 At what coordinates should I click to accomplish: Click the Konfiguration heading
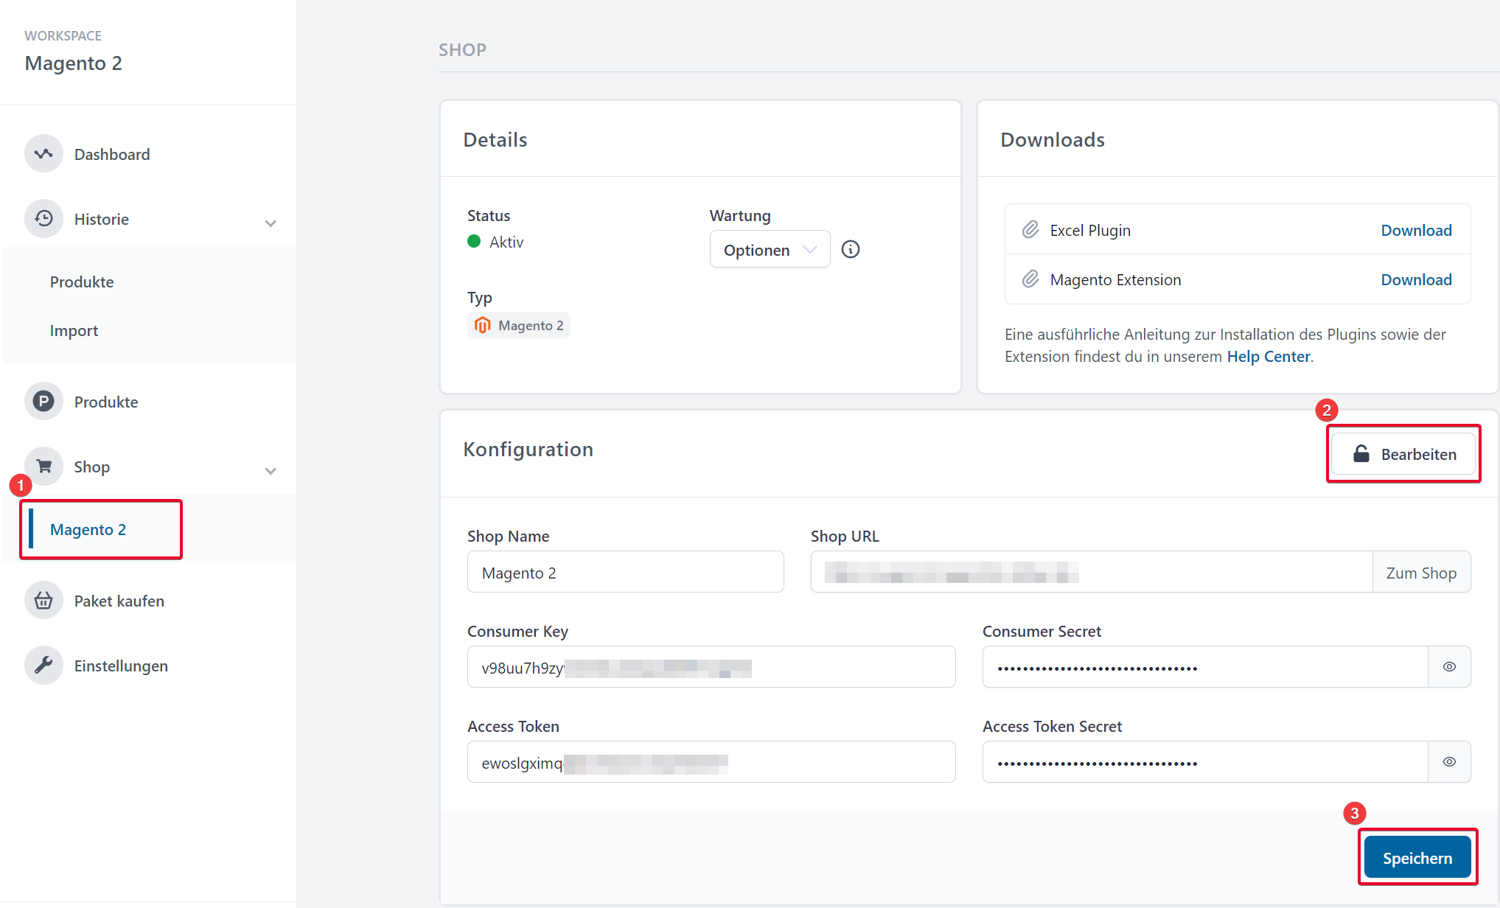528,450
